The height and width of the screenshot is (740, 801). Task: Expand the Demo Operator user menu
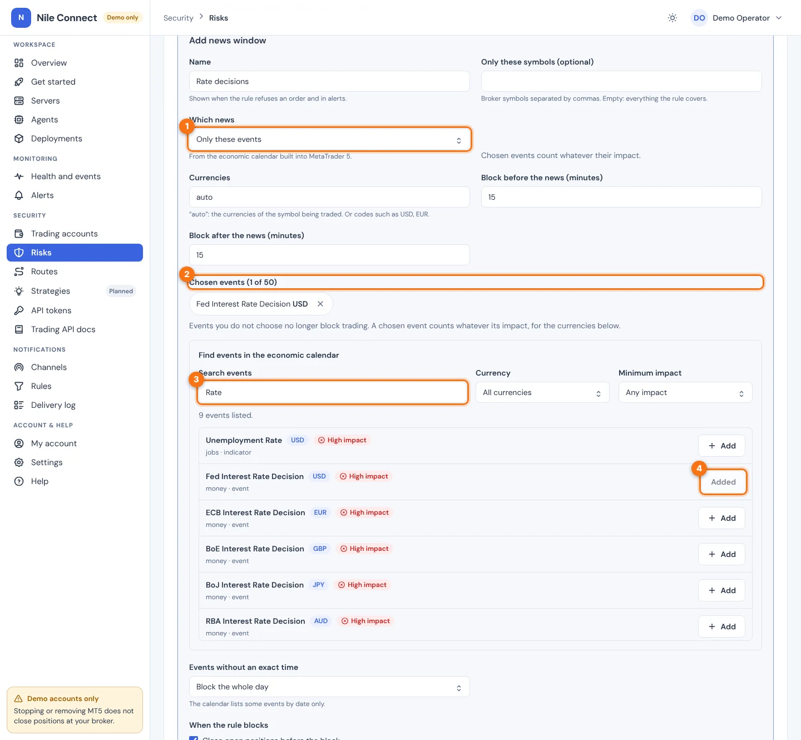click(x=736, y=18)
